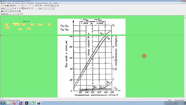
Task: Click the Go button
Action: click(22, 14)
